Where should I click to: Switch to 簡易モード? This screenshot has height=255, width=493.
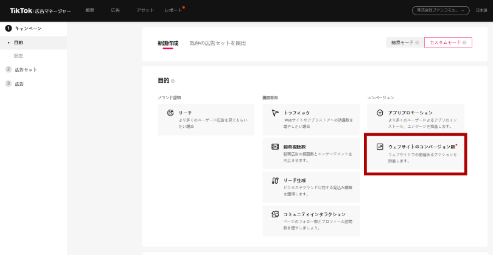(x=405, y=43)
